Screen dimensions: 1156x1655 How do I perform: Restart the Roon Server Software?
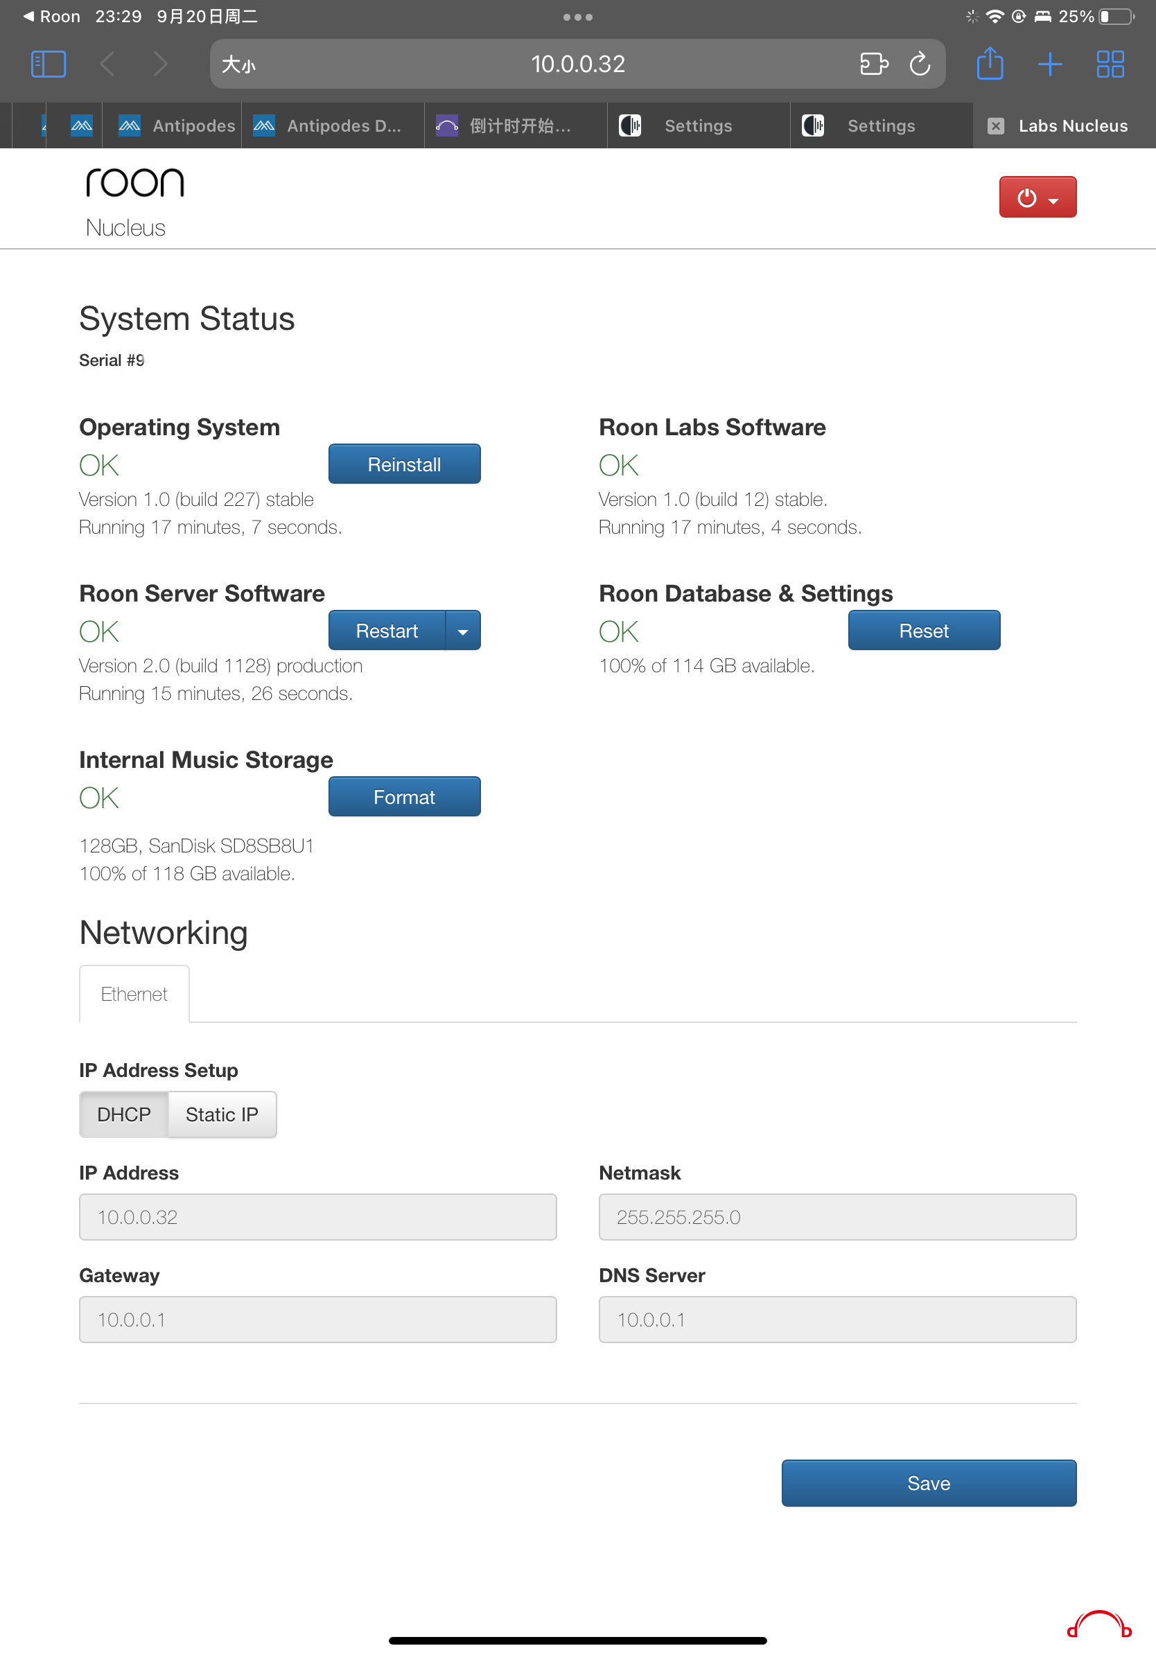click(387, 631)
